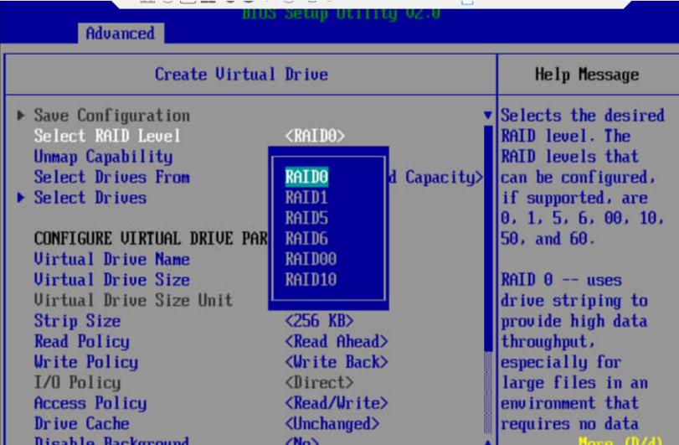
Task: Choose RAID00 from the list
Action: [311, 259]
